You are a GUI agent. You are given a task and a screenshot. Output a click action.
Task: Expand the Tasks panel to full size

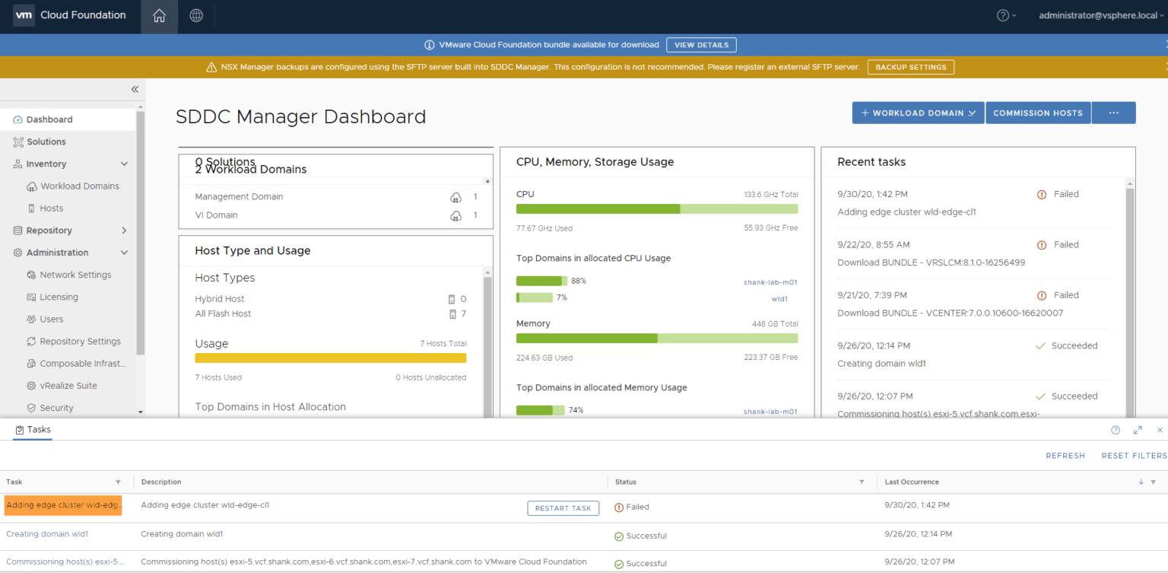pos(1138,430)
